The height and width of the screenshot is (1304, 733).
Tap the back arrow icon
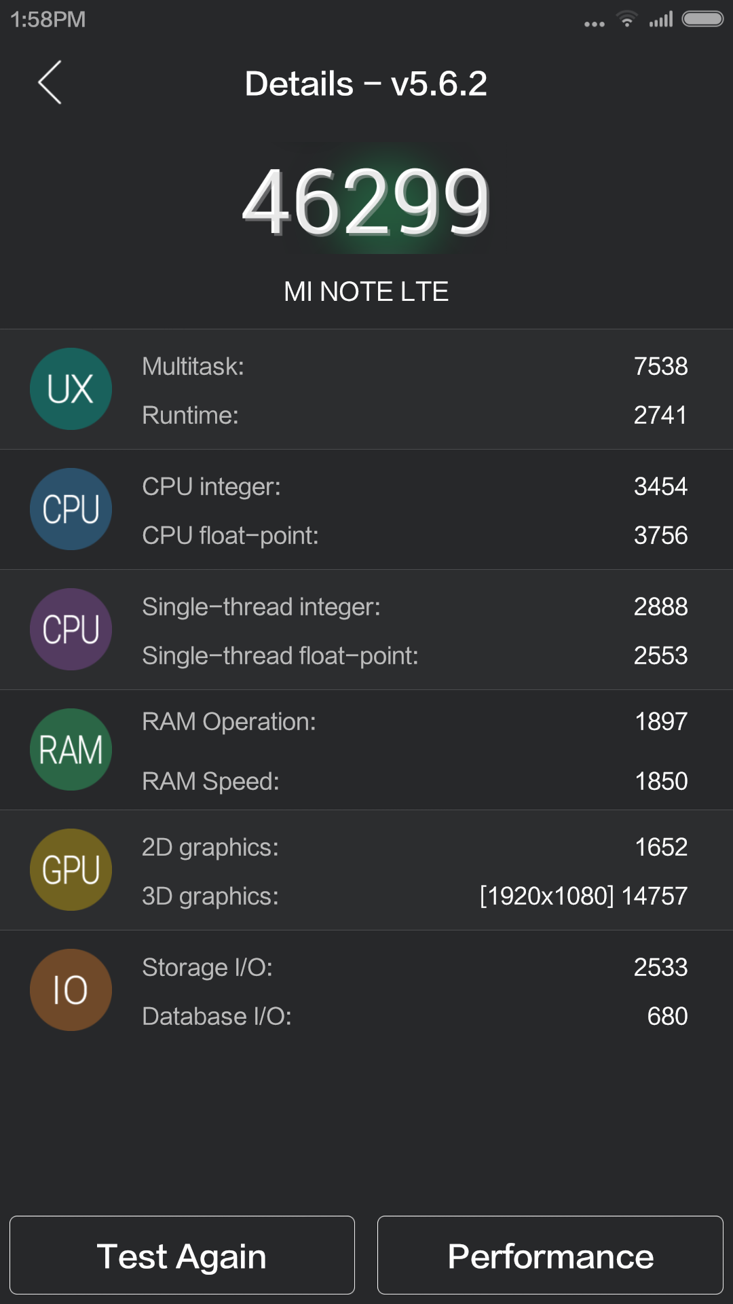coord(50,83)
